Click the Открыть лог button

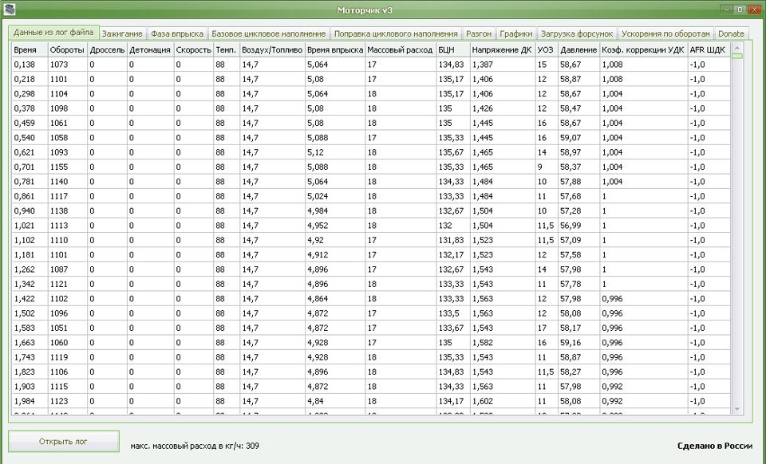point(64,442)
